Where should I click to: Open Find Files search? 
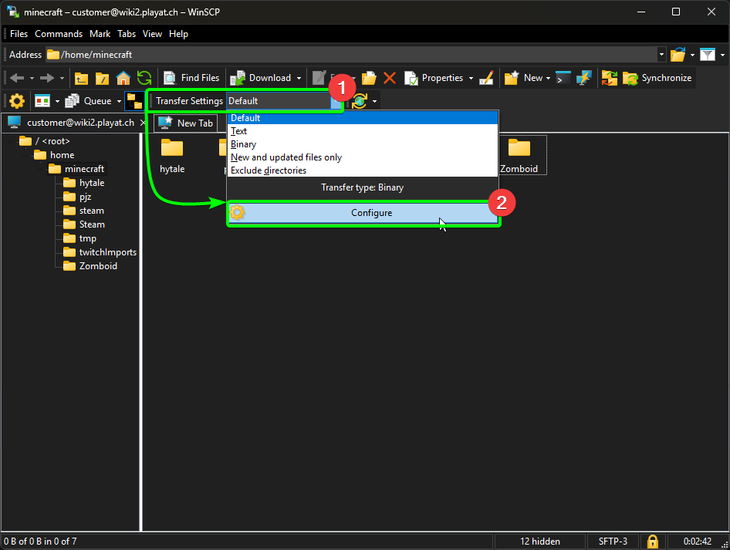(x=191, y=77)
